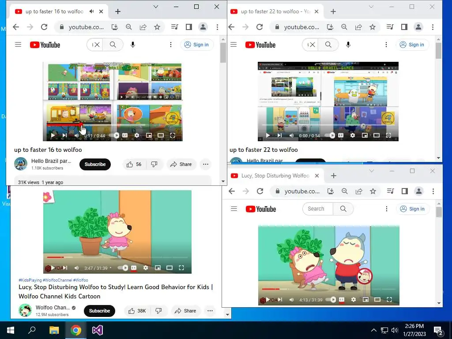Open Windows Start menu
Viewport: 452px width, 339px height.
pyautogui.click(x=11, y=330)
